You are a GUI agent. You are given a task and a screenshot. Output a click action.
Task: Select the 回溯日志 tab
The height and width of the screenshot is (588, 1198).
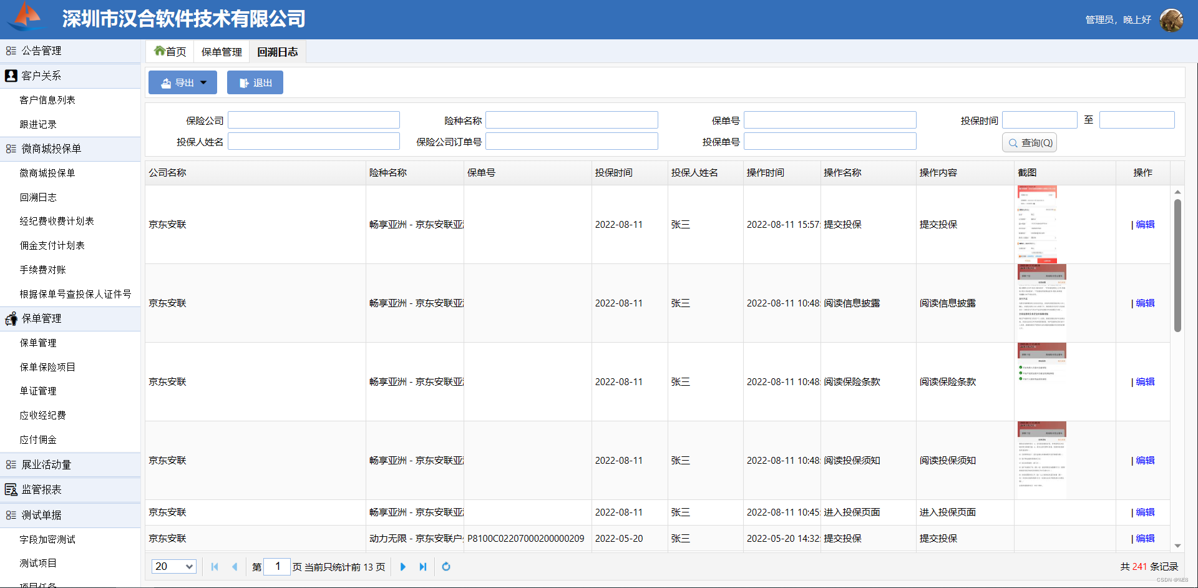[278, 52]
